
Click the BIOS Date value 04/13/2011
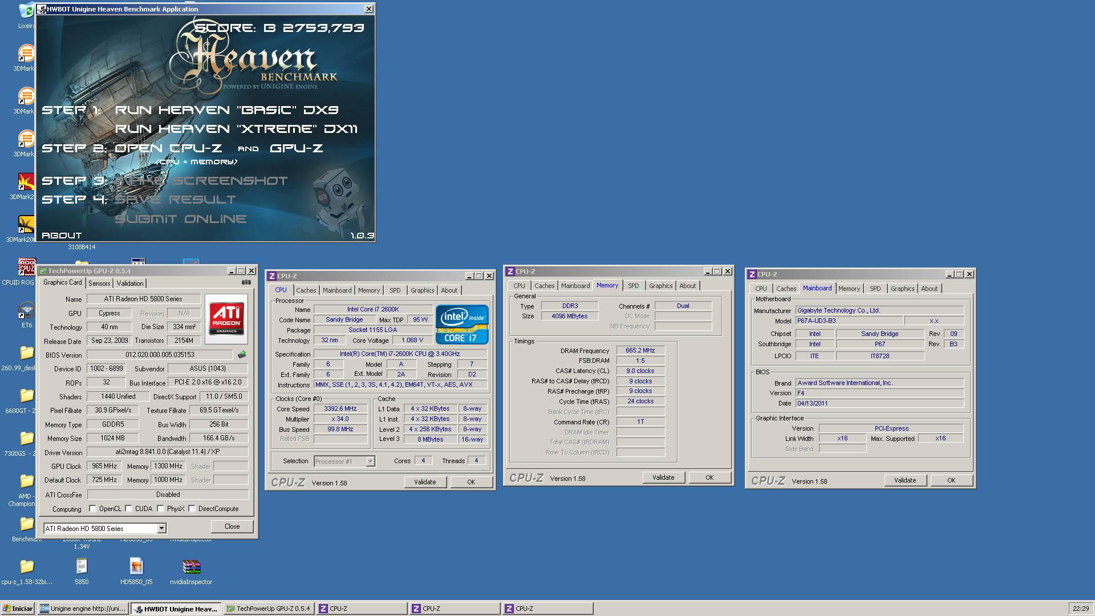click(x=879, y=403)
